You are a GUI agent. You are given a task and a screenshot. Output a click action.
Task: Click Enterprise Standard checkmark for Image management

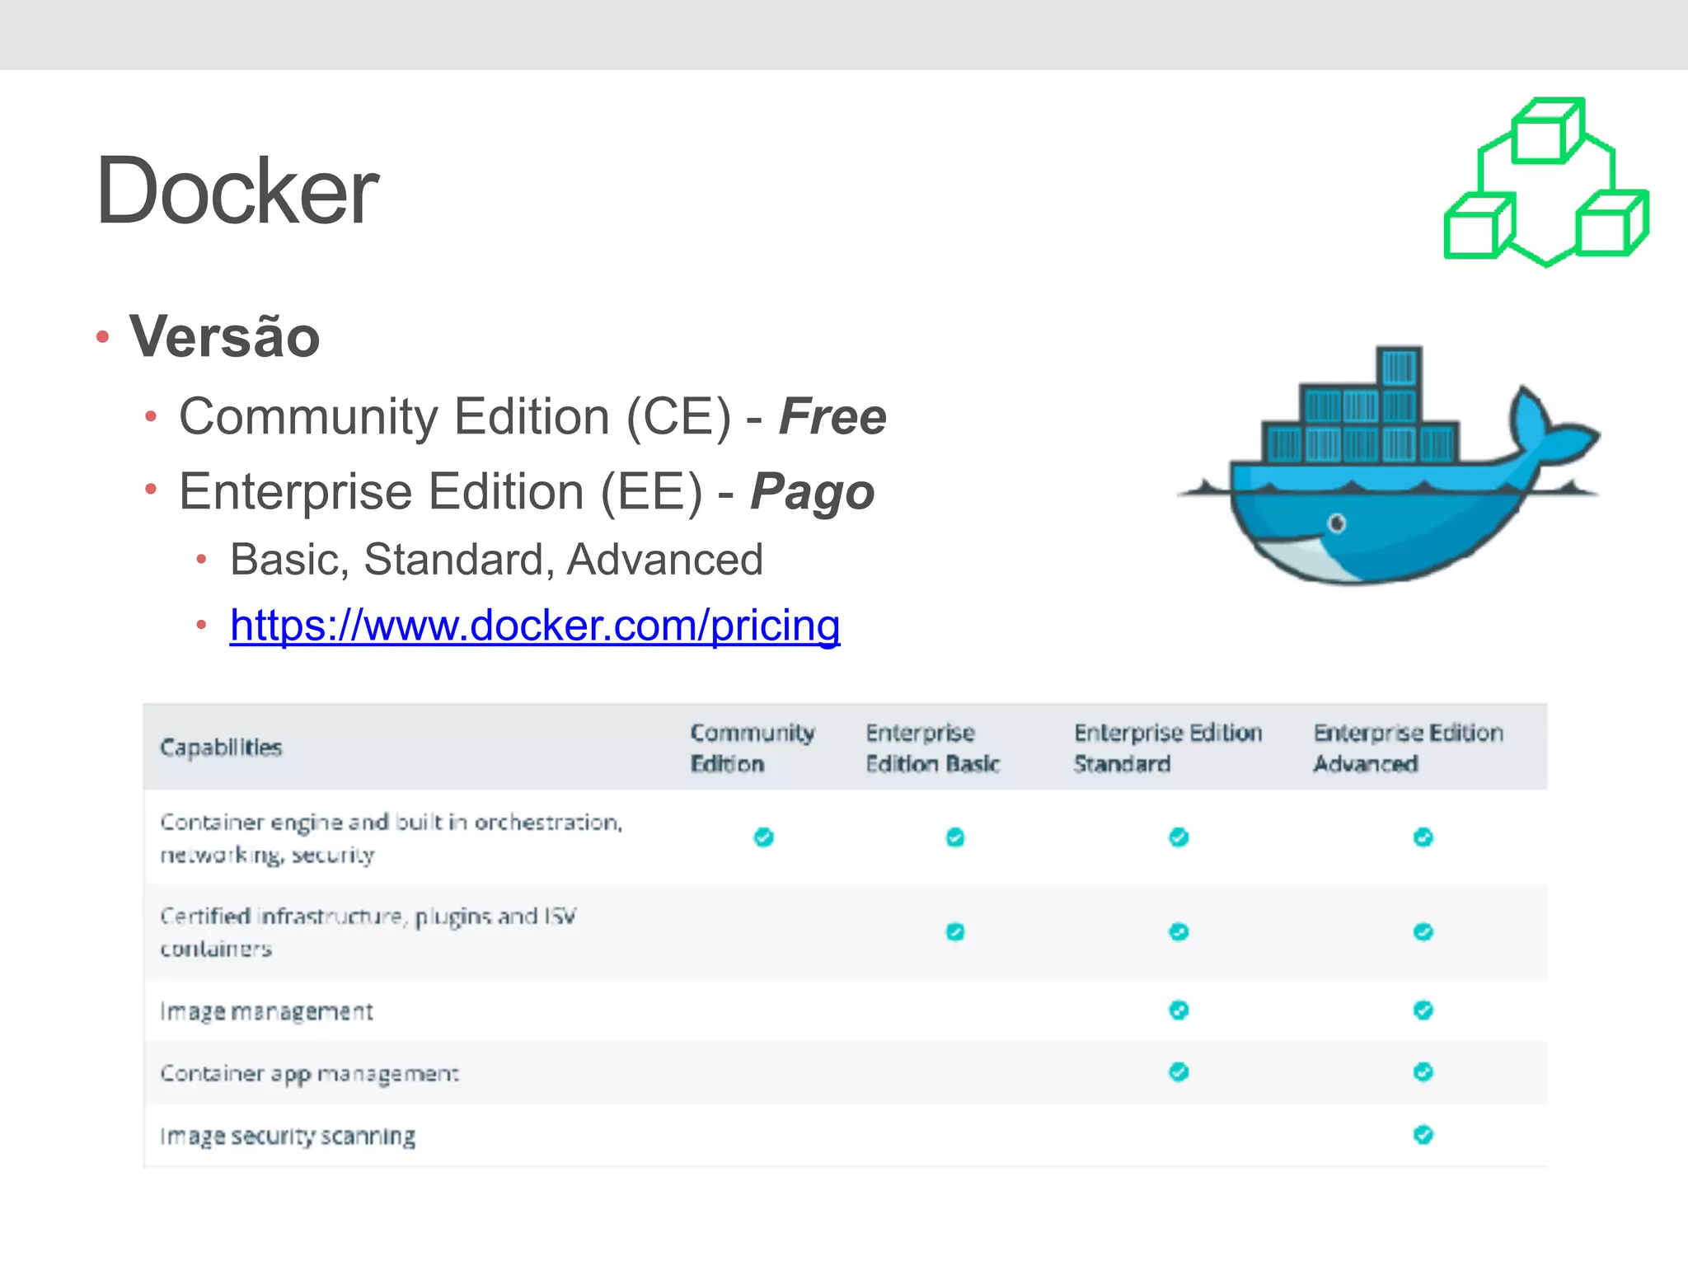(1179, 1010)
